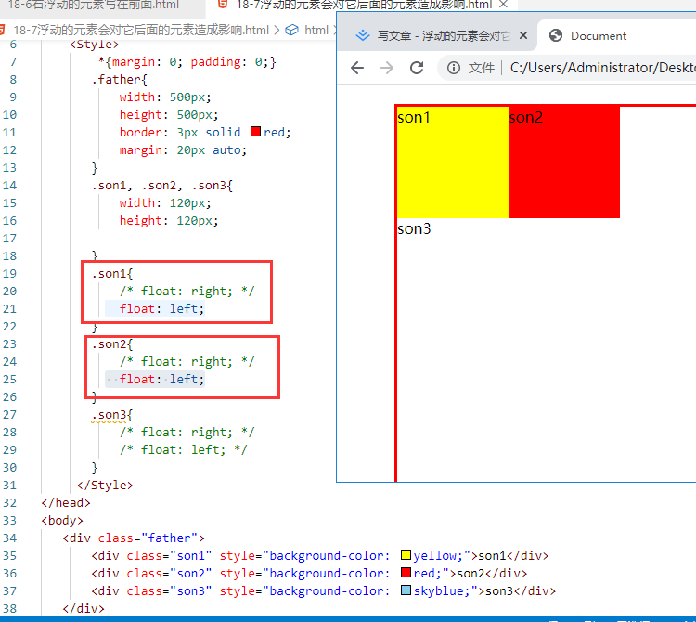This screenshot has height=622, width=696.
Task: Switch to the 写文章 browser tab
Action: point(437,35)
